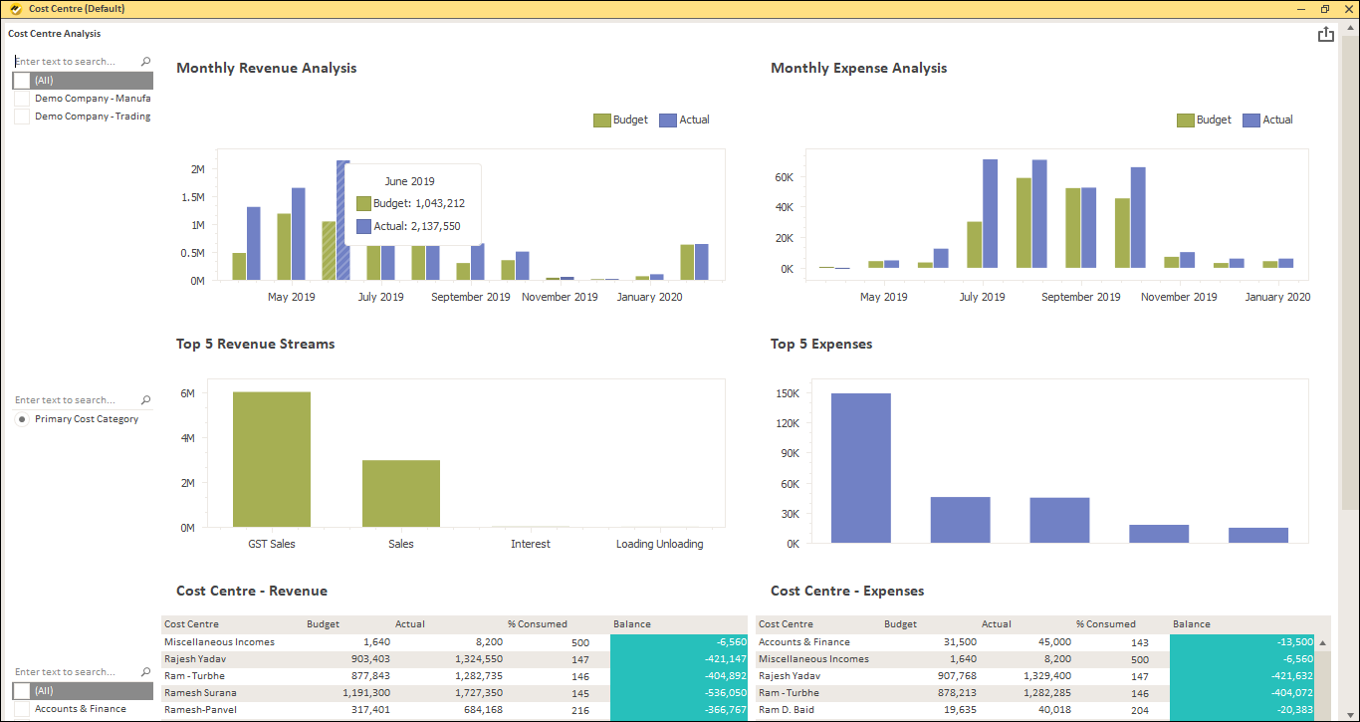Check the Demo Company - Trading checkbox
This screenshot has width=1360, height=722.
pos(22,116)
